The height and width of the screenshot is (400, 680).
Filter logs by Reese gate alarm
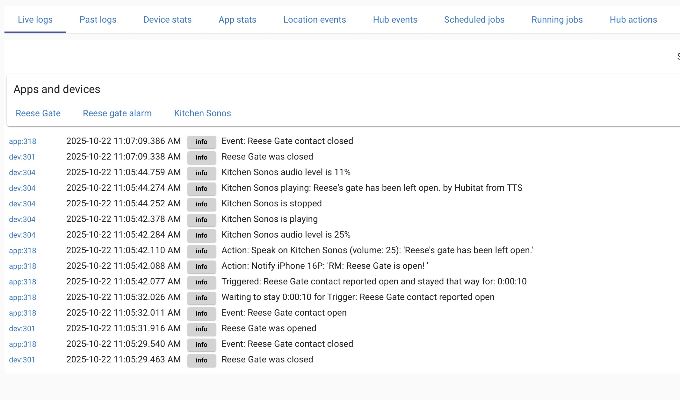pyautogui.click(x=117, y=113)
